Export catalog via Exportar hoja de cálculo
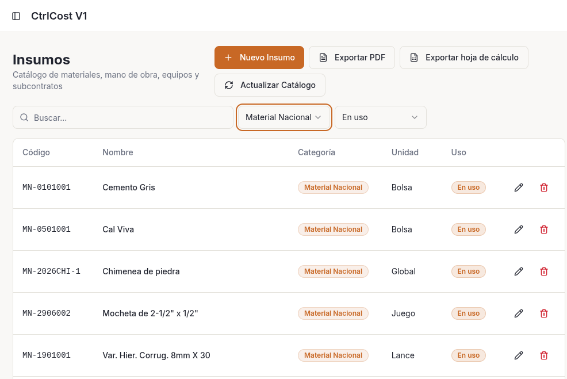This screenshot has height=379, width=567. tap(463, 58)
